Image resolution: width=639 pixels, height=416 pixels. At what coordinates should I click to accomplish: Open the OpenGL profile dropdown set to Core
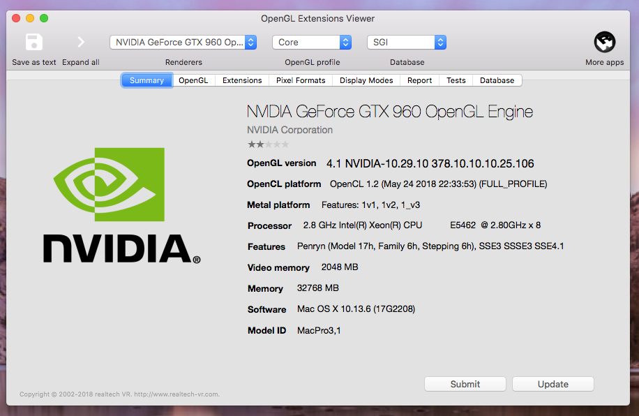tap(312, 43)
